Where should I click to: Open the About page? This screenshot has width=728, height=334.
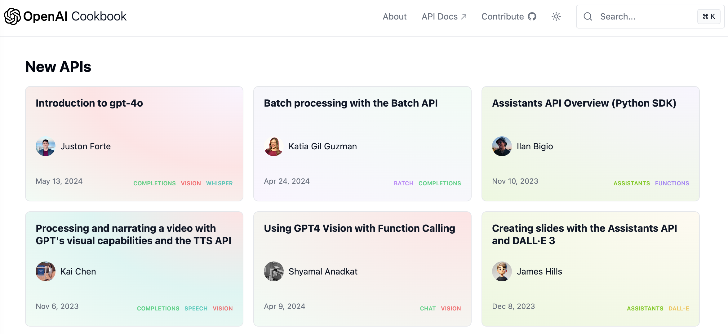(394, 16)
